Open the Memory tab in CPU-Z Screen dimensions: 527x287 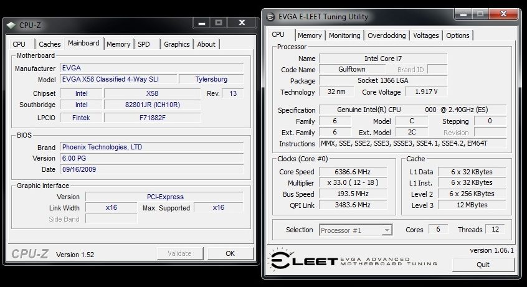[118, 44]
